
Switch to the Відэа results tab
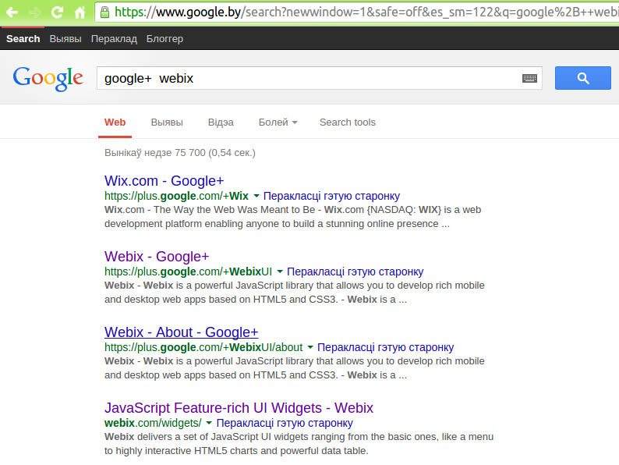pyautogui.click(x=221, y=122)
